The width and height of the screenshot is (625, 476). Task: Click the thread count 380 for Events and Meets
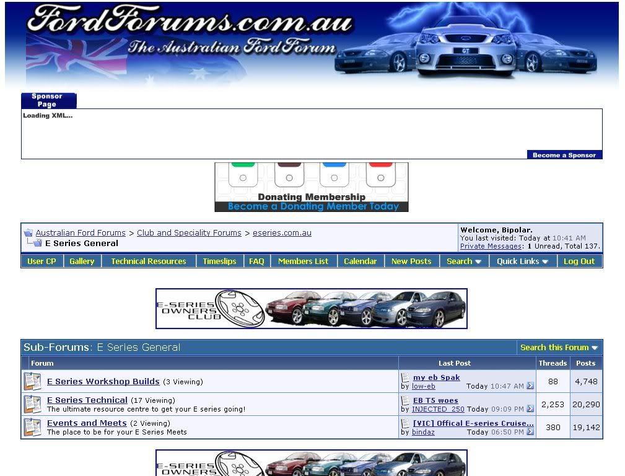point(553,427)
